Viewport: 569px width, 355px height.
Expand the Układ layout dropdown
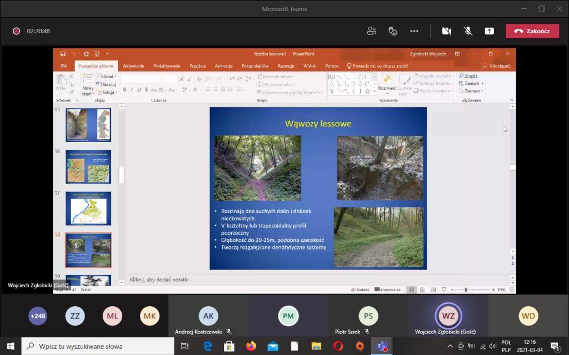[108, 77]
